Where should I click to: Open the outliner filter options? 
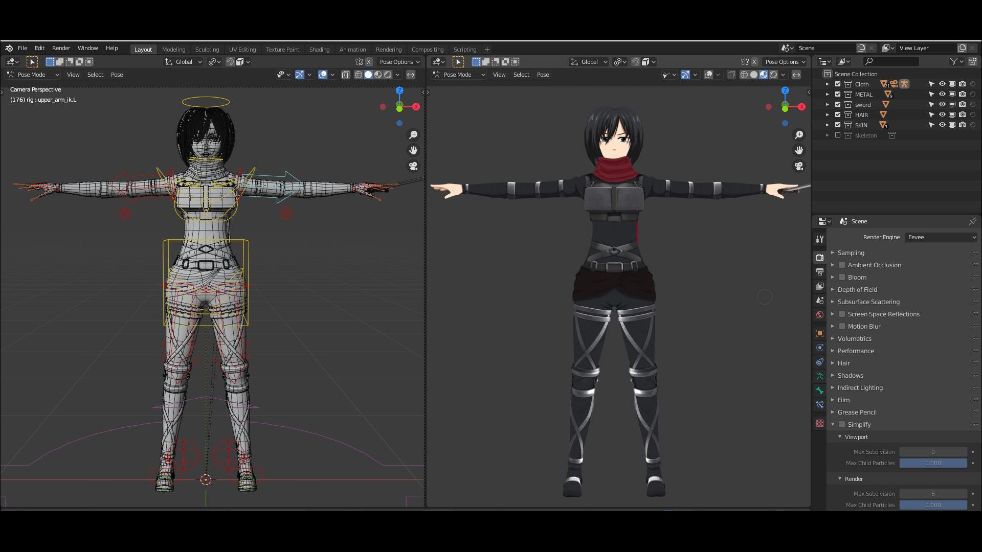(x=956, y=61)
